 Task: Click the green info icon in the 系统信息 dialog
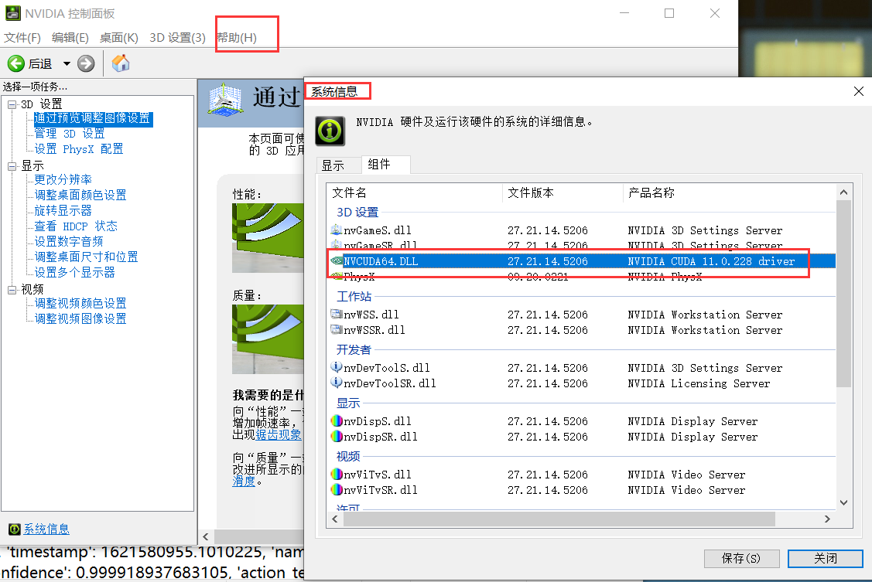330,131
